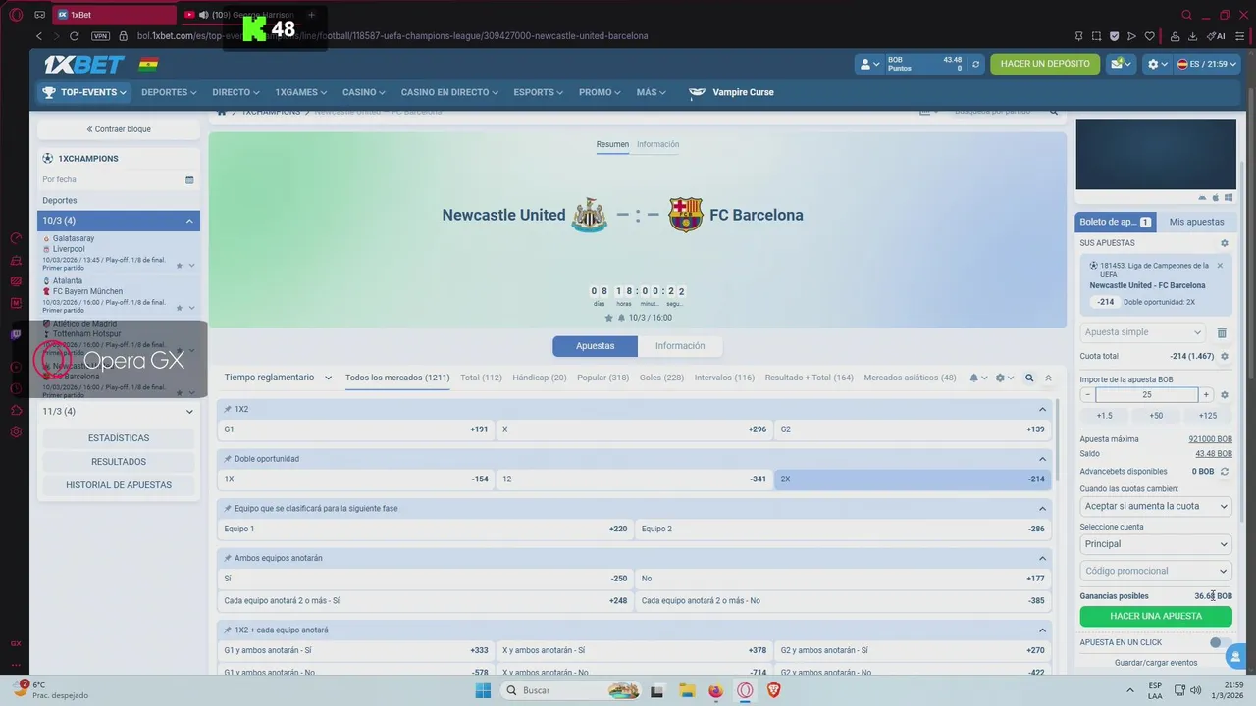Image resolution: width=1256 pixels, height=706 pixels.
Task: Select the 2X double chance odd
Action: click(913, 479)
